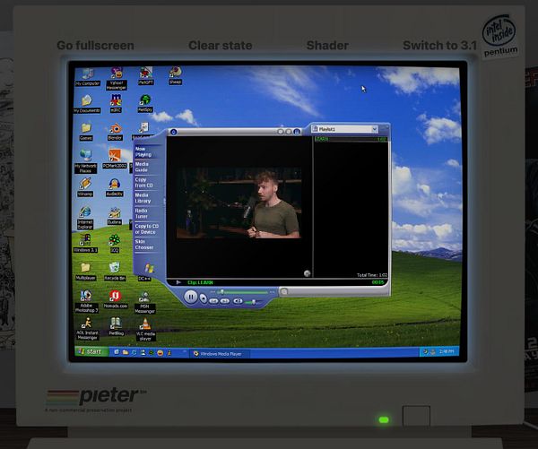This screenshot has height=449, width=538.
Task: Click Windows Media Player taskbar button
Action: point(219,354)
